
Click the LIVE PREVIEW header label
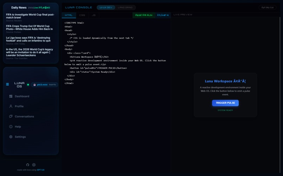[183, 15]
